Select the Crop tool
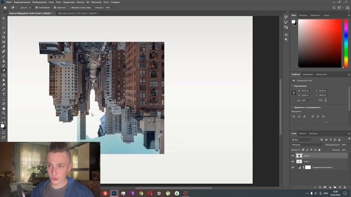 [4, 37]
